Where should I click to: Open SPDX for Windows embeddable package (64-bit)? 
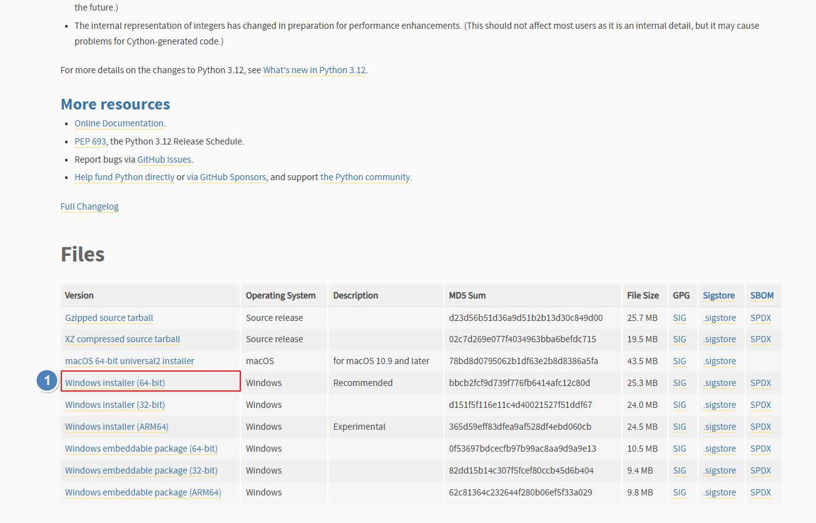[x=761, y=449]
